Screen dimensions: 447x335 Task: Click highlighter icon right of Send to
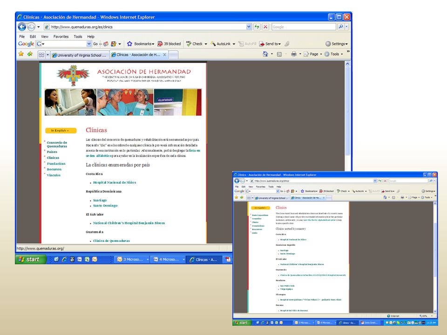287,44
